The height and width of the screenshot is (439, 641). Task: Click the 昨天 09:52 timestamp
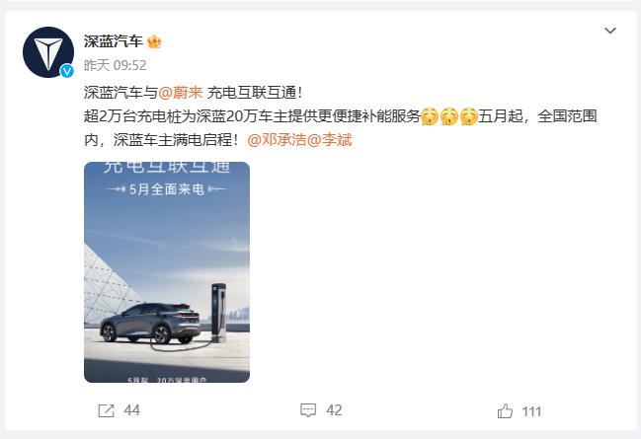coord(116,65)
